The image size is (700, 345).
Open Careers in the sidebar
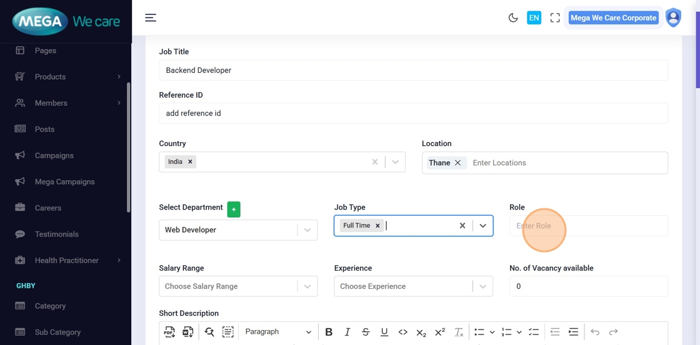(48, 208)
